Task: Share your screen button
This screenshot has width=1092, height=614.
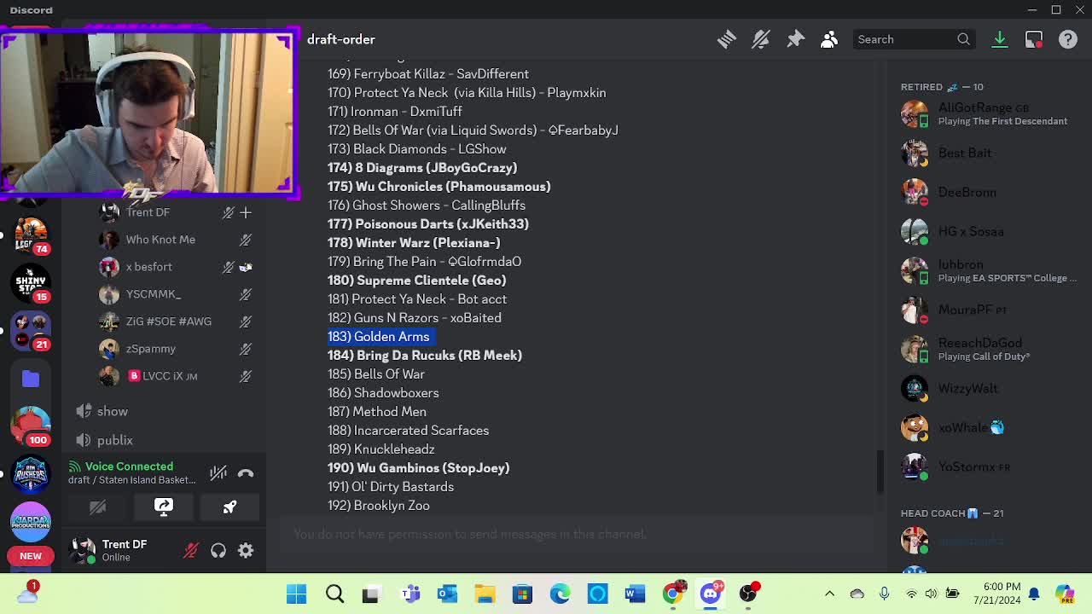Action: tap(164, 507)
